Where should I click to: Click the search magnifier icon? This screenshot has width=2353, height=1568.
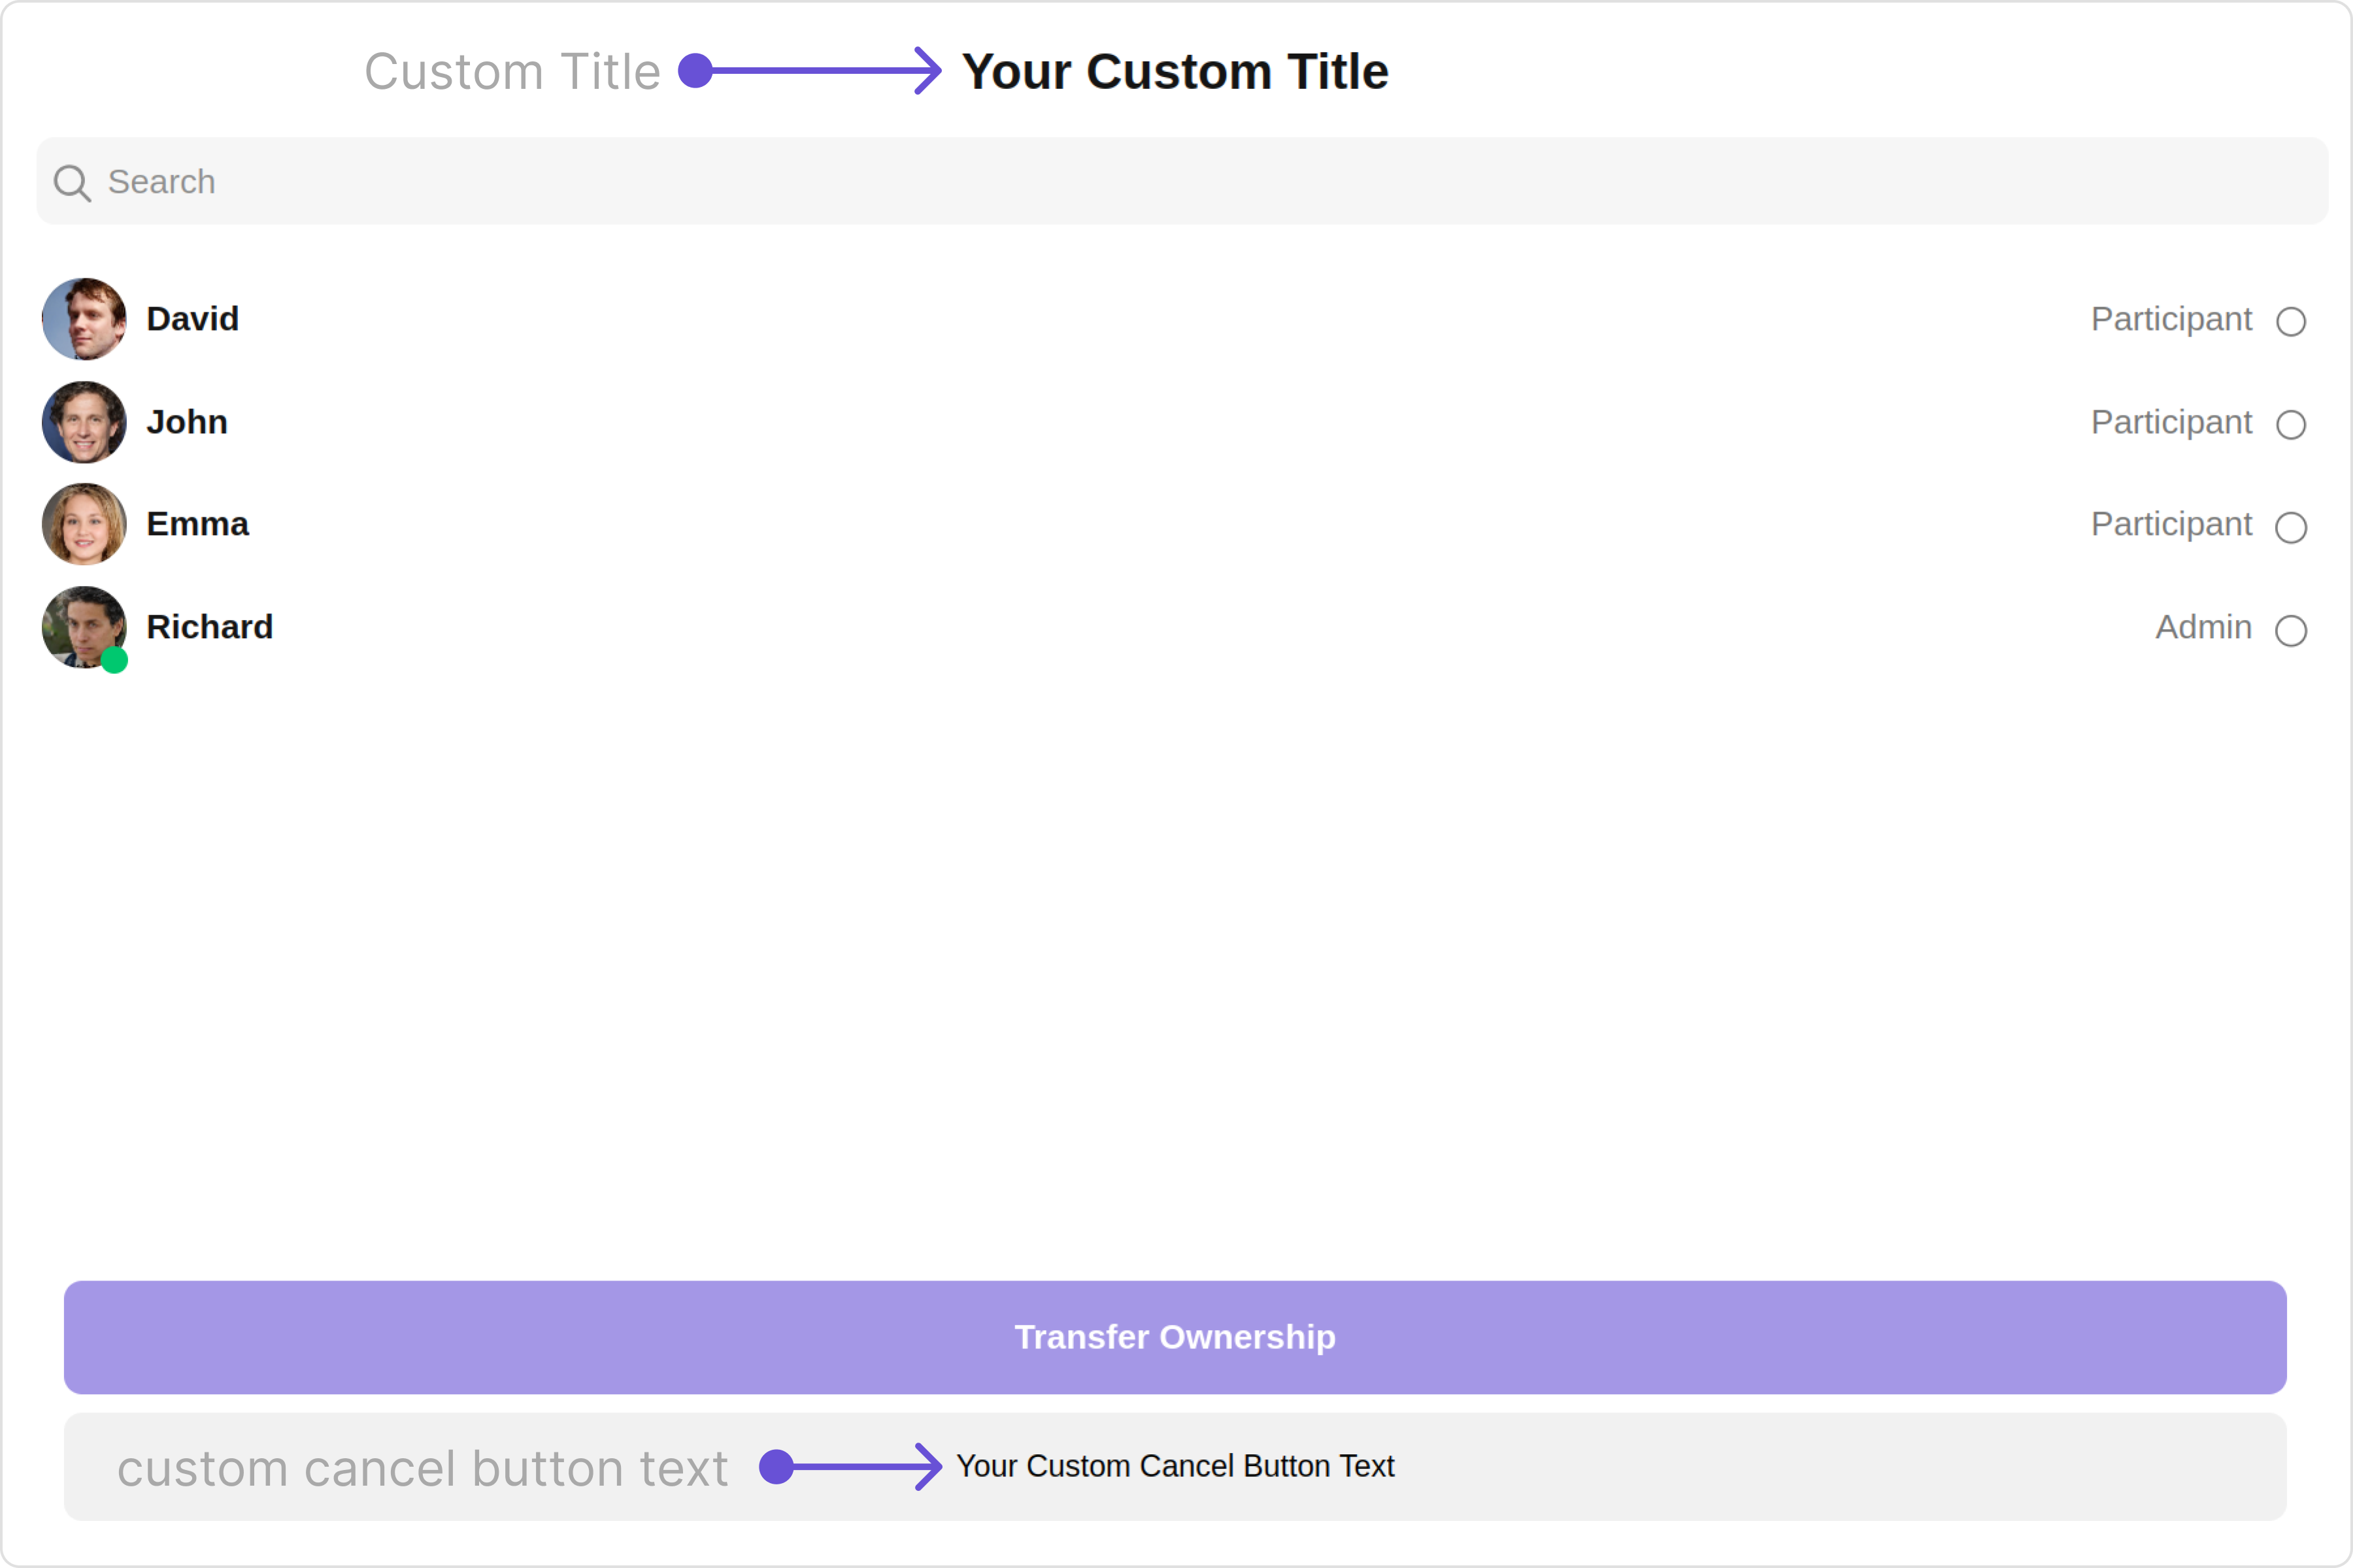coord(72,183)
